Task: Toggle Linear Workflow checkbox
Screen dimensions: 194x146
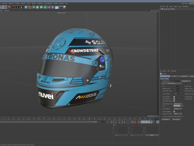Action: (174, 112)
